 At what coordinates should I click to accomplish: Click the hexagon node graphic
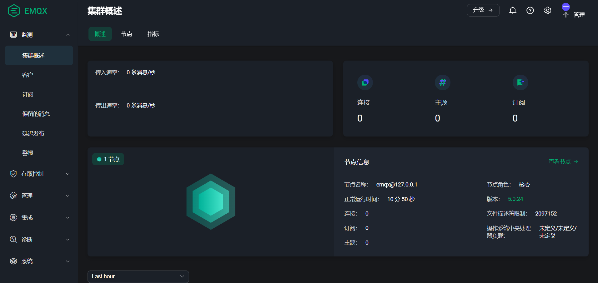[211, 201]
